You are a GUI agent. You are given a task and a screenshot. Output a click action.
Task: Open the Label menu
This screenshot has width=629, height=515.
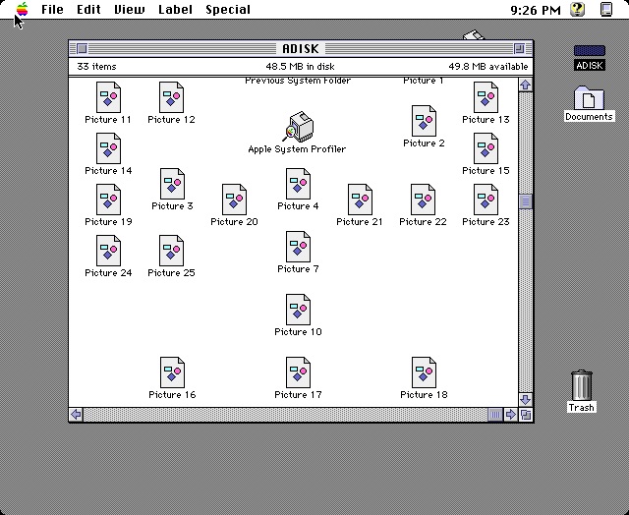coord(175,9)
